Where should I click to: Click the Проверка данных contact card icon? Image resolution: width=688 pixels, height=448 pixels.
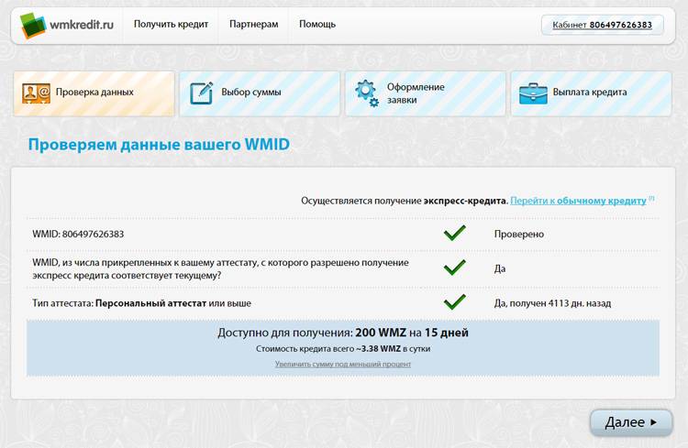click(x=36, y=93)
